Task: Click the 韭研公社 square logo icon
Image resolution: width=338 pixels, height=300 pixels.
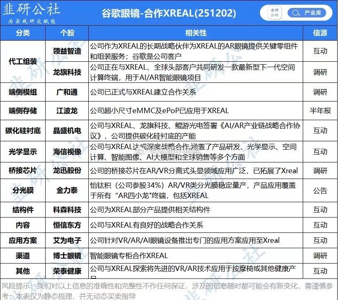Action: click(x=275, y=13)
